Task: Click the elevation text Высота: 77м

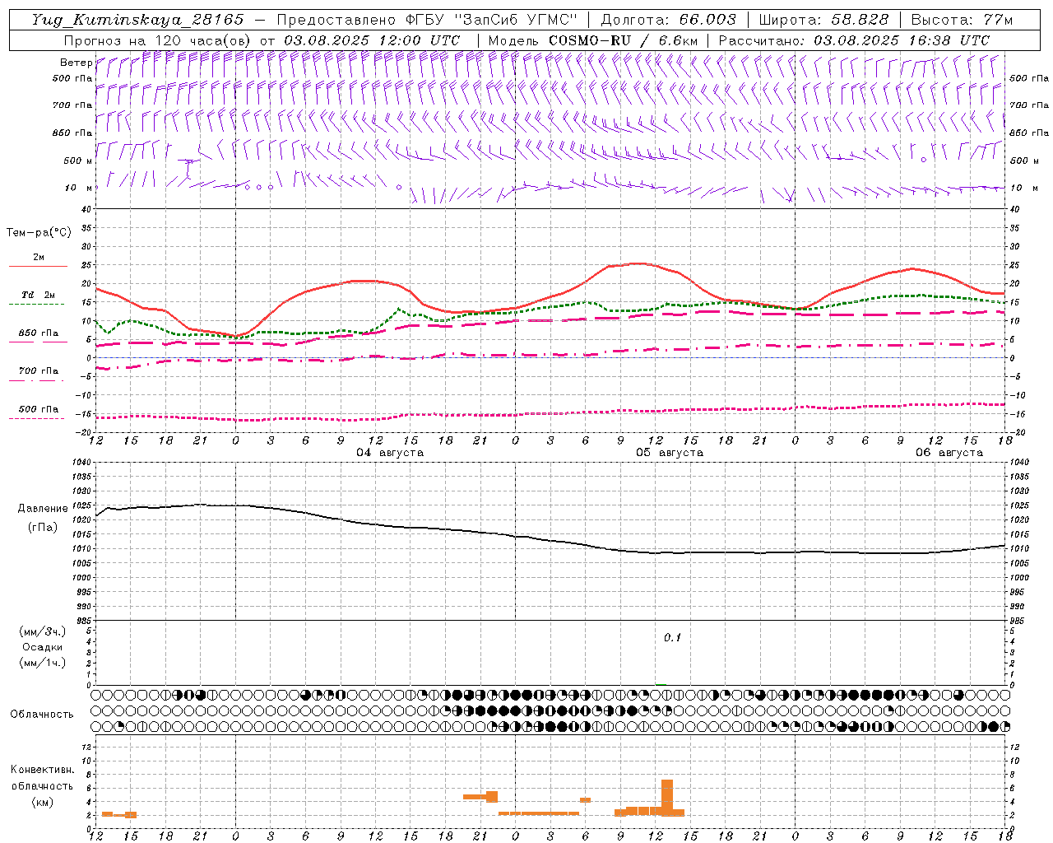Action: 962,20
